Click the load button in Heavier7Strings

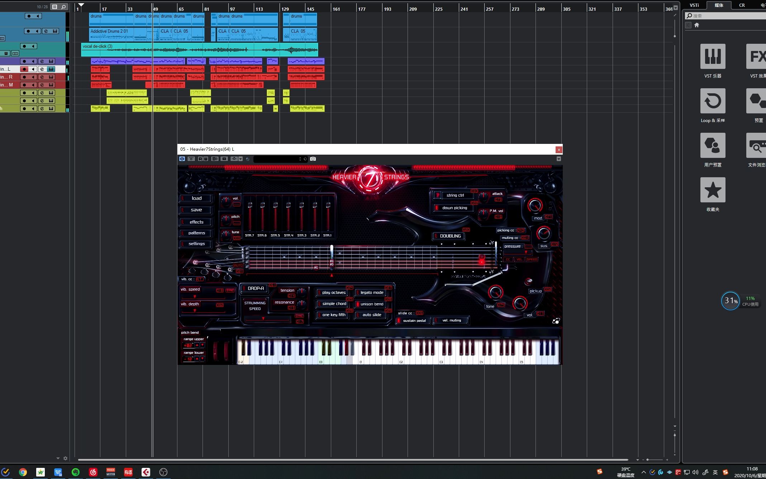[196, 198]
